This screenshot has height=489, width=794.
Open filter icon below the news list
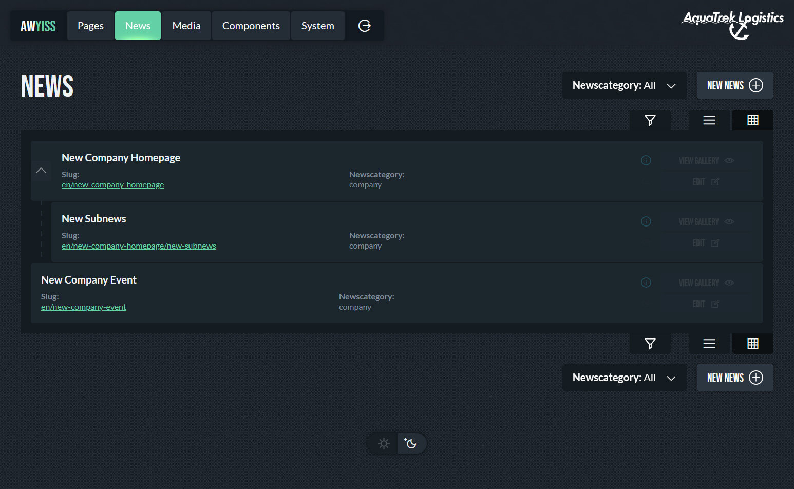pyautogui.click(x=650, y=344)
